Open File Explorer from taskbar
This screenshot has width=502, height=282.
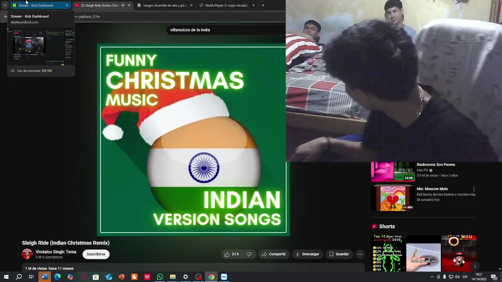[173, 277]
